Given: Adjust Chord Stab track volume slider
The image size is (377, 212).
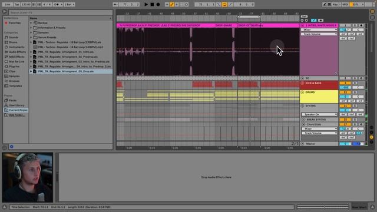Looking at the screenshot, I should tap(345, 129).
